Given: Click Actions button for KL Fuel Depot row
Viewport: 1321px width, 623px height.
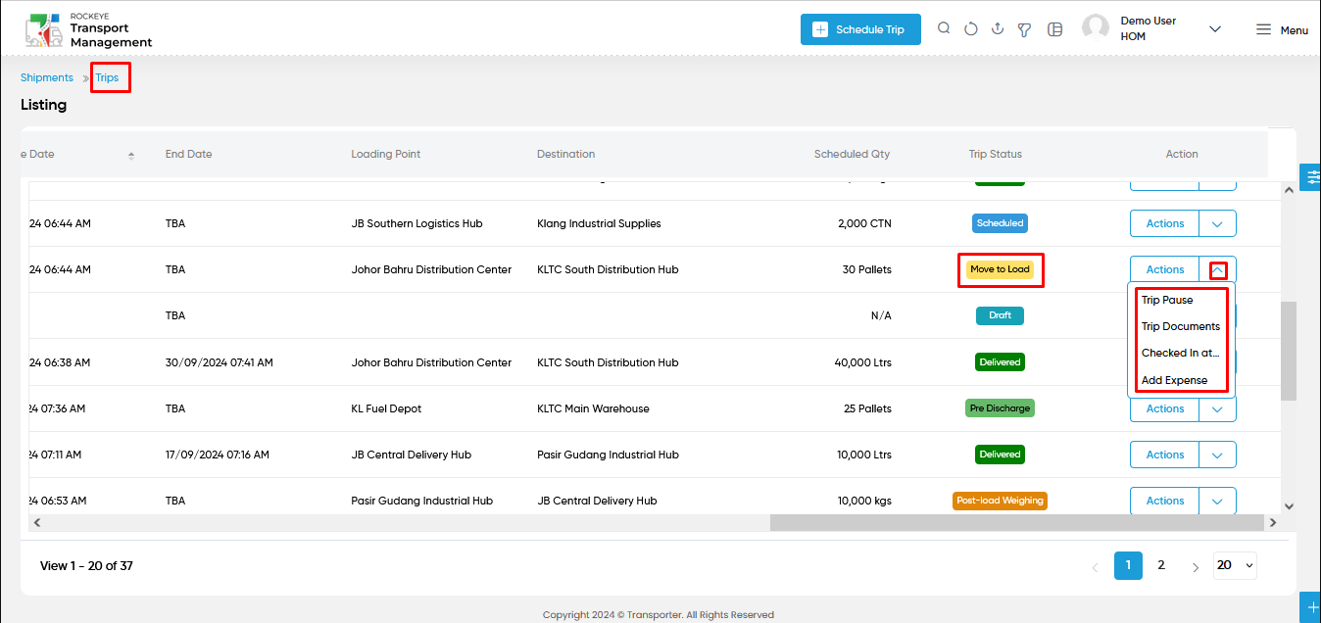Looking at the screenshot, I should 1165,408.
